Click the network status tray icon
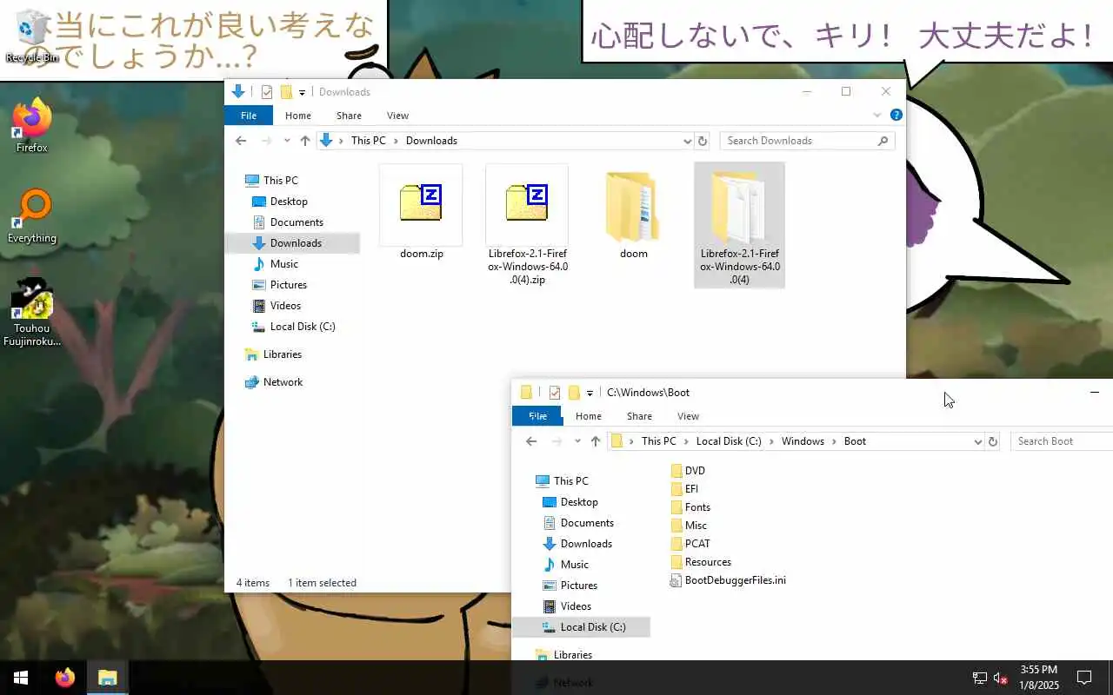1113x695 pixels. pyautogui.click(x=979, y=678)
